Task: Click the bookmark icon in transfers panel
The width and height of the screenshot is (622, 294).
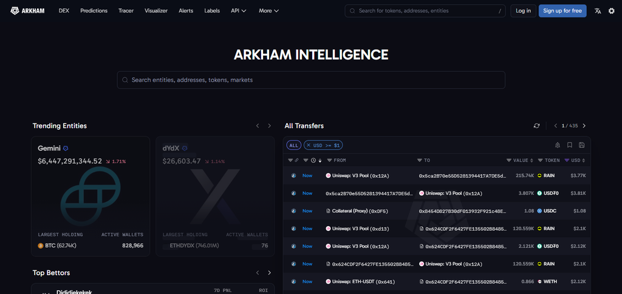Action: pyautogui.click(x=570, y=145)
